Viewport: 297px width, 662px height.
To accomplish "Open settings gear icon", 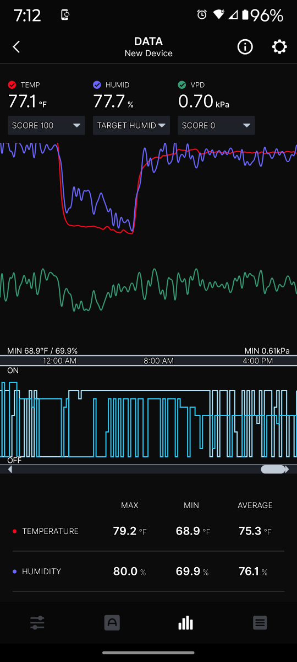I will point(279,47).
